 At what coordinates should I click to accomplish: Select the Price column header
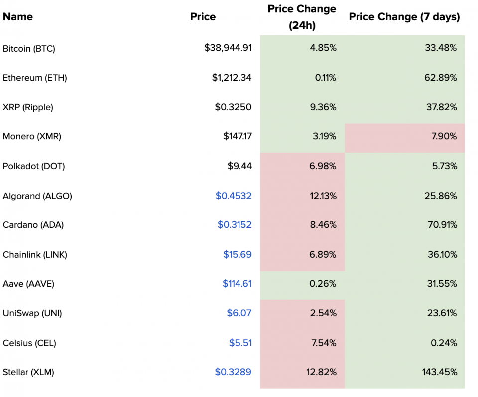[x=203, y=17]
